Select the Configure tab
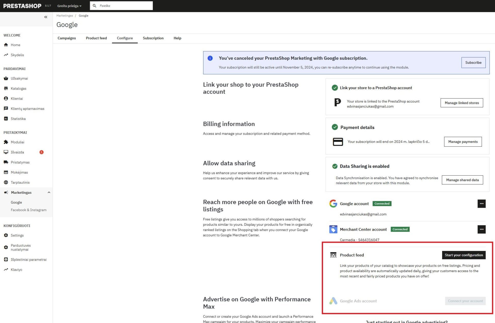The image size is (495, 323). click(x=125, y=38)
